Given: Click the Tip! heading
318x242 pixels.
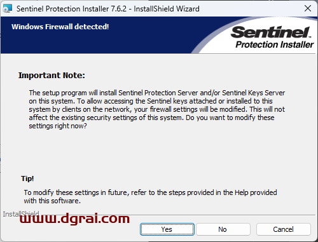Looking at the screenshot, I should (27, 178).
